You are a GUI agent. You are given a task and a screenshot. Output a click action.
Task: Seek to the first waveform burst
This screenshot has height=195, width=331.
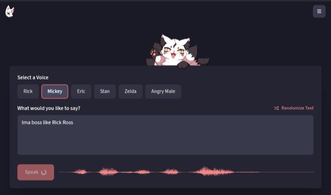pyautogui.click(x=80, y=172)
